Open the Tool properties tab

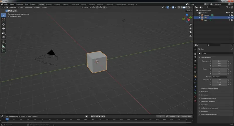coord(195,49)
